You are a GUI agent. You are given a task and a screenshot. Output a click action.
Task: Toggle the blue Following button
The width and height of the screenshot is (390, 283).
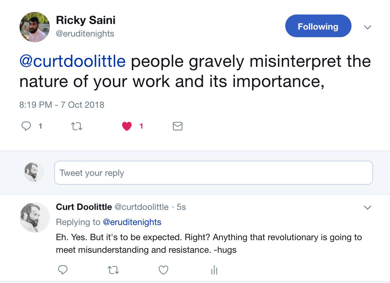(x=318, y=26)
